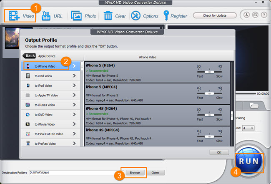The width and height of the screenshot is (271, 184).
Task: Open Options wrench icon
Action: tap(135, 16)
